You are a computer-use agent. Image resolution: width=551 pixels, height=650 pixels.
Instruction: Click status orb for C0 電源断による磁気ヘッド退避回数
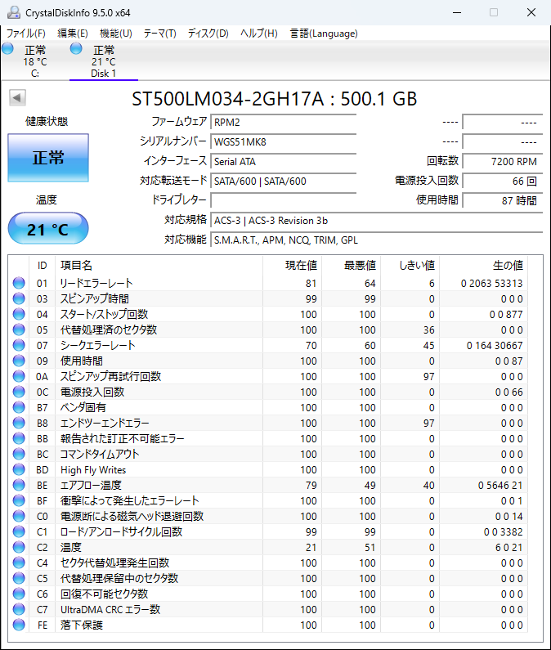19,516
